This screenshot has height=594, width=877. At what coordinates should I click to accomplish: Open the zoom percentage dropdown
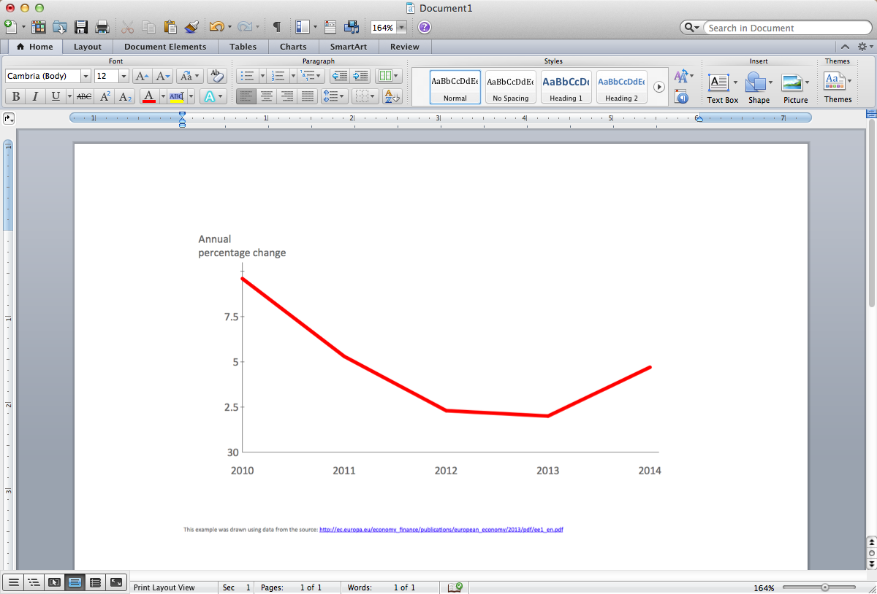coord(400,27)
